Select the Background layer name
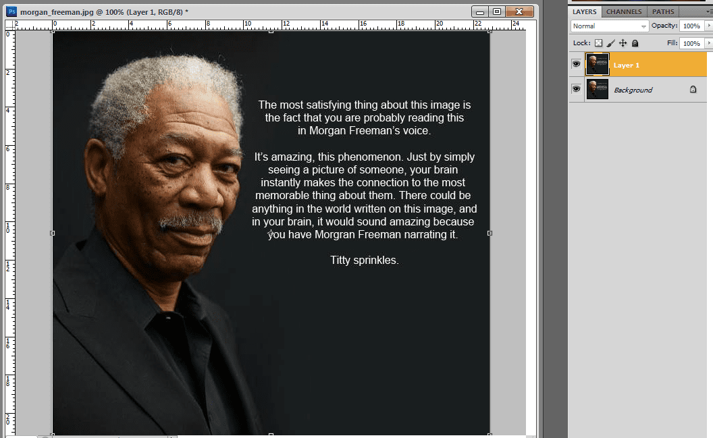The height and width of the screenshot is (438, 713). point(633,90)
